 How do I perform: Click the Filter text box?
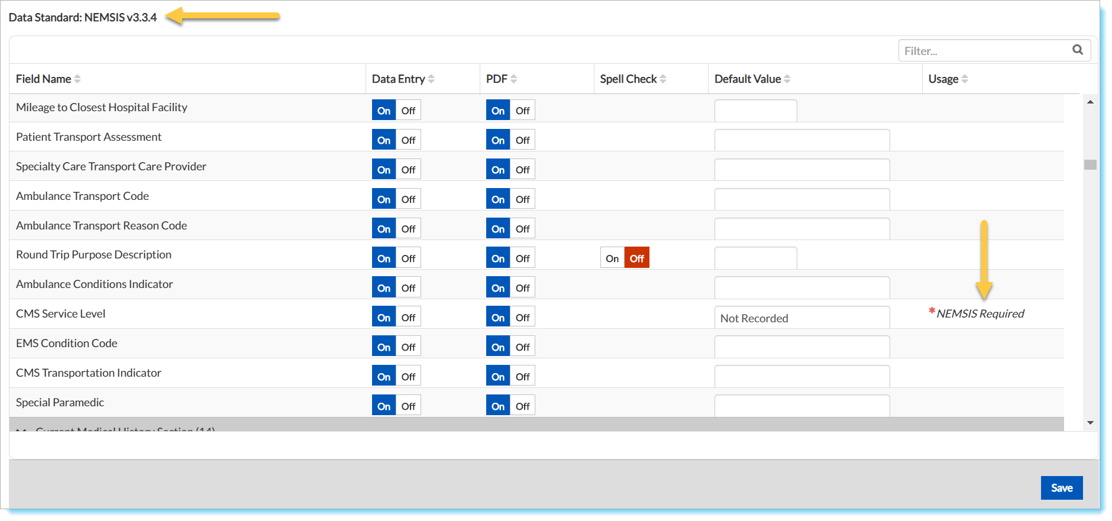pyautogui.click(x=985, y=51)
